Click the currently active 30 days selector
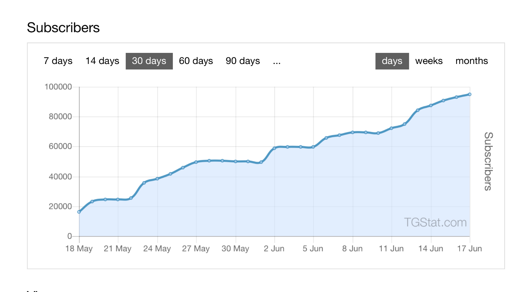Image resolution: width=532 pixels, height=292 pixels. click(149, 61)
